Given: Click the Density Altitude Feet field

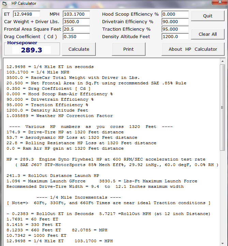Looking at the screenshot, I should coord(175,37).
